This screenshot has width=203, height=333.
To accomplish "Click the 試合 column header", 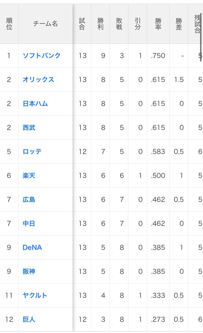I will pos(82,24).
